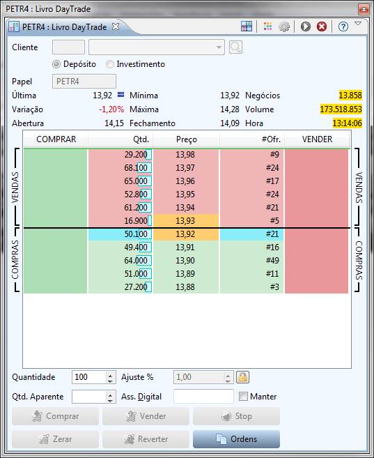Click the 13,97 price cell
The width and height of the screenshot is (374, 458).
pos(186,168)
